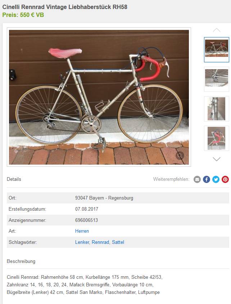Click the Cinelli Rennrad listing title
The height and width of the screenshot is (304, 231).
click(65, 7)
